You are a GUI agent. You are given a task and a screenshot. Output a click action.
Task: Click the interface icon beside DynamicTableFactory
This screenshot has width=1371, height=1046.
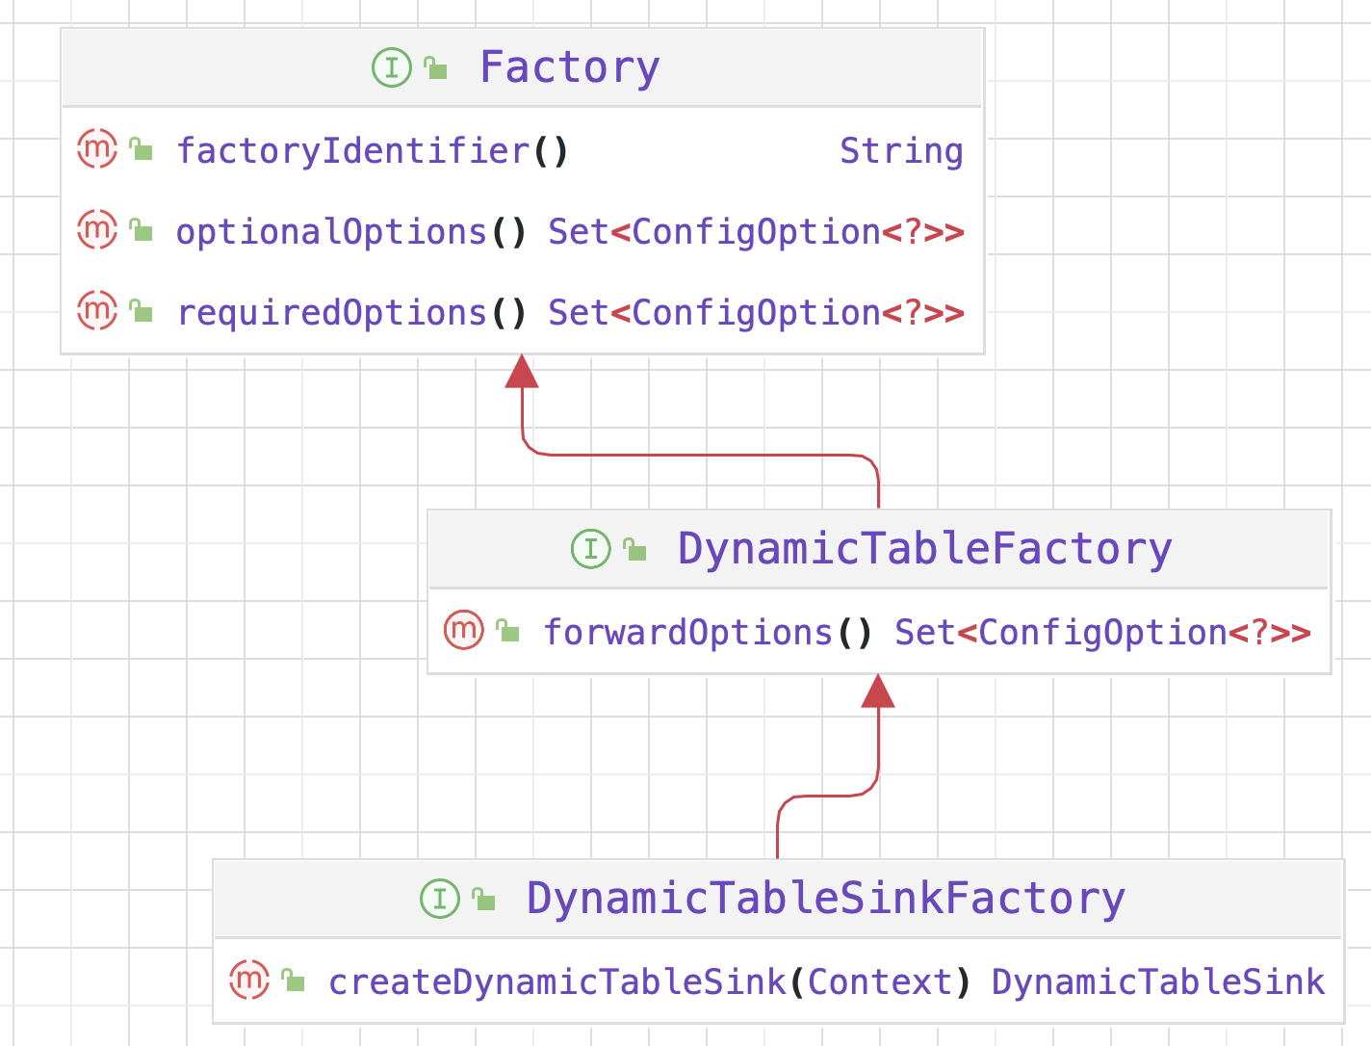[x=591, y=549]
